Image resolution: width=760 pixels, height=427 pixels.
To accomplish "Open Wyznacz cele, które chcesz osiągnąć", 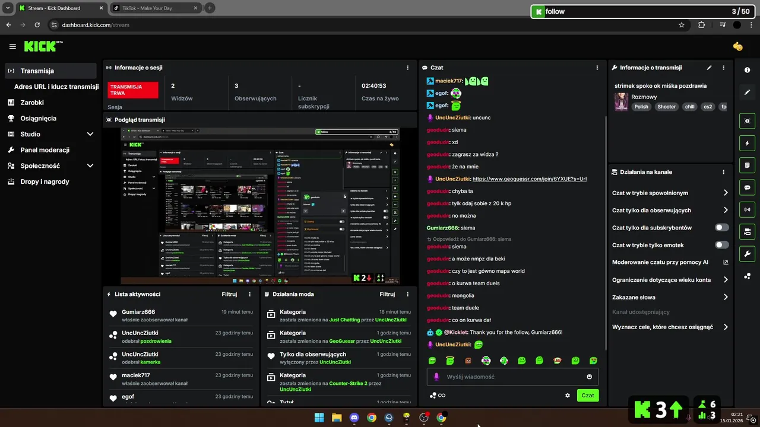I will click(x=670, y=327).
